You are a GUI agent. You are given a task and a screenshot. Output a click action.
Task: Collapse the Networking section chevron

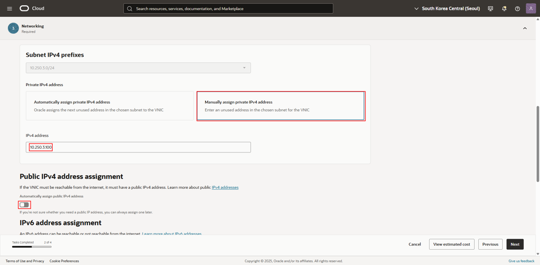point(525,28)
